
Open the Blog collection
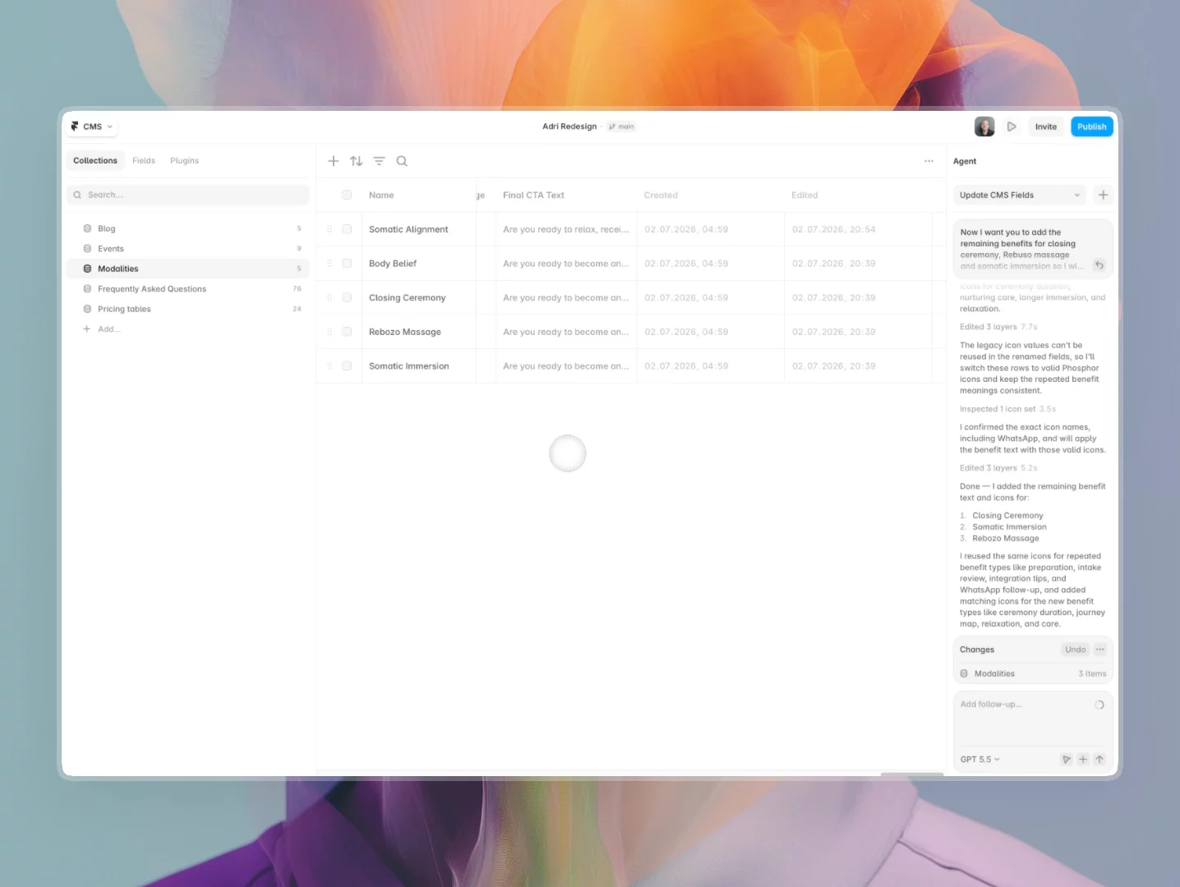click(188, 228)
